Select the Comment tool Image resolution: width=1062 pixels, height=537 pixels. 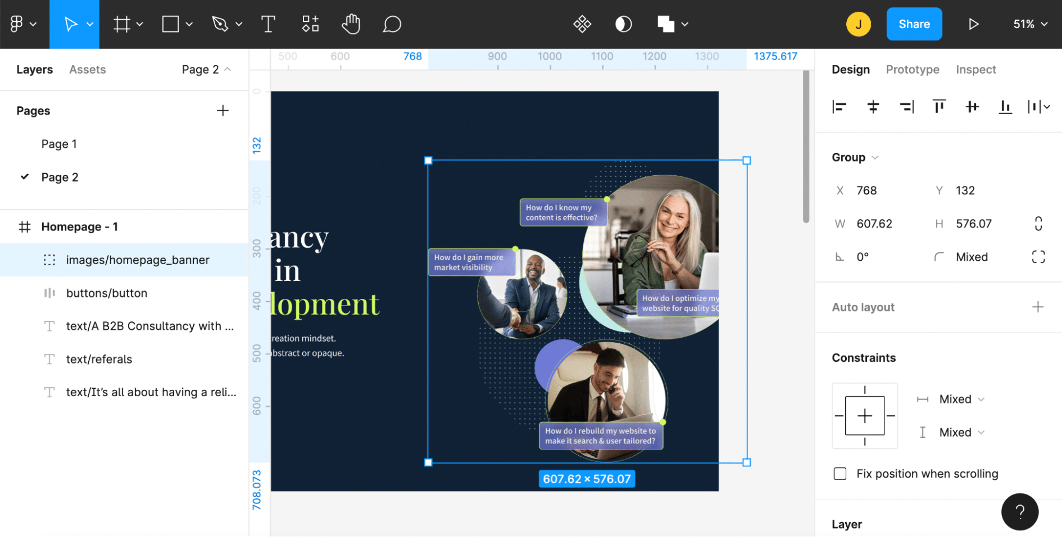[392, 24]
